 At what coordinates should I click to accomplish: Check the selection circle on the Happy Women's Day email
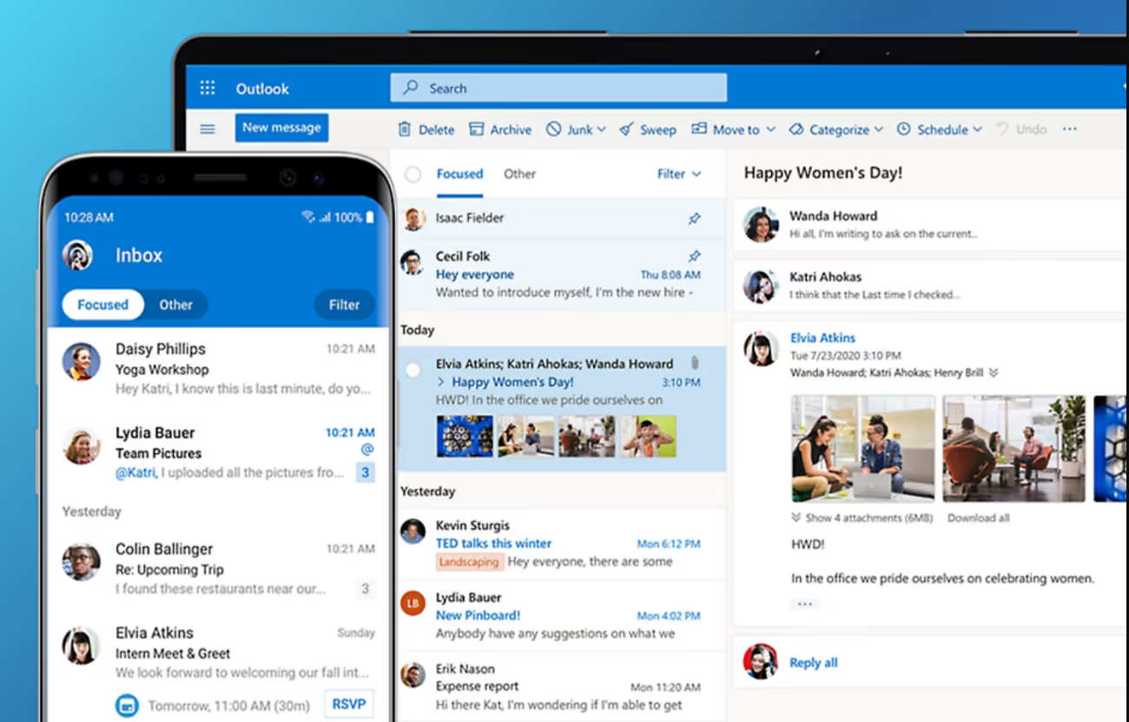[412, 368]
